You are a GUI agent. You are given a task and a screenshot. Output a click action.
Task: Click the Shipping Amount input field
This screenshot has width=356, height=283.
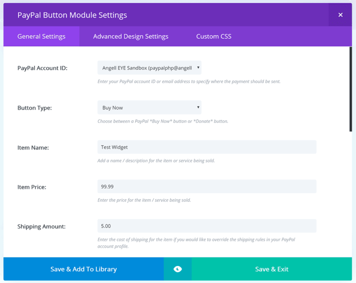pyautogui.click(x=207, y=226)
